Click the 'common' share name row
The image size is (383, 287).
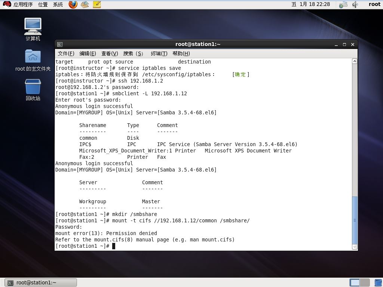click(x=109, y=138)
